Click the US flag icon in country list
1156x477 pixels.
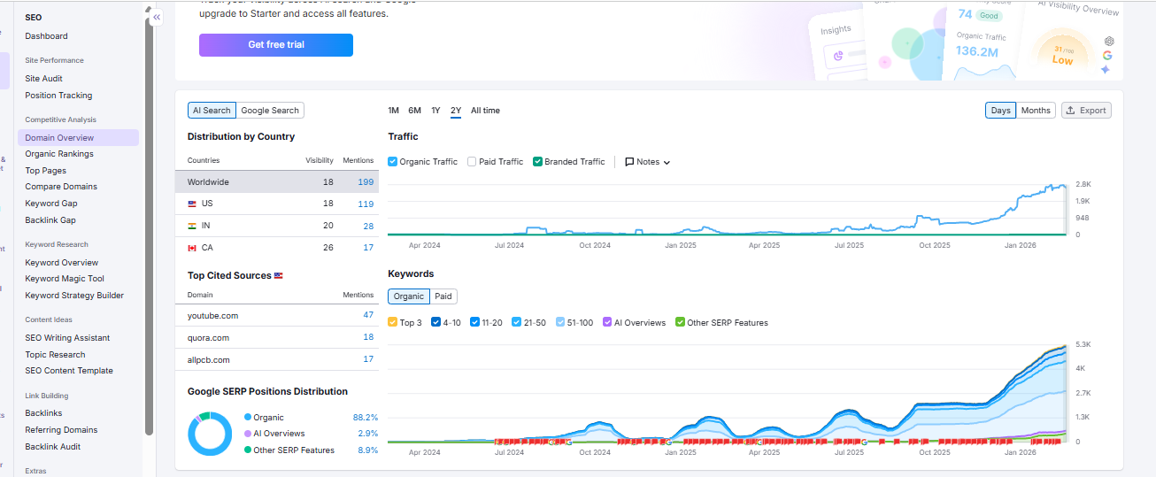point(192,204)
